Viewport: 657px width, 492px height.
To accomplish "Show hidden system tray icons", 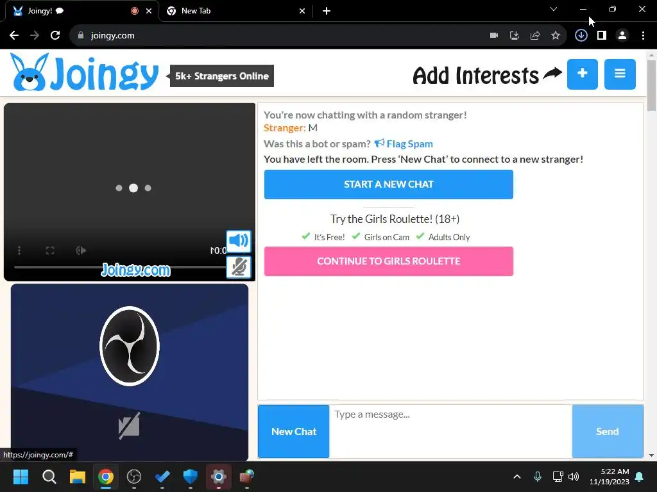I will (x=517, y=477).
